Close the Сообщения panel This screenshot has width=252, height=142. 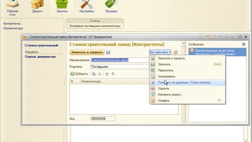click(244, 44)
